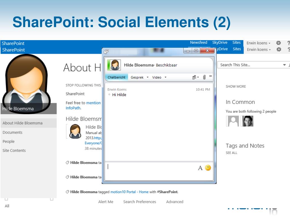
Task: Open the motion10 Portal - Home link
Action: (129, 192)
